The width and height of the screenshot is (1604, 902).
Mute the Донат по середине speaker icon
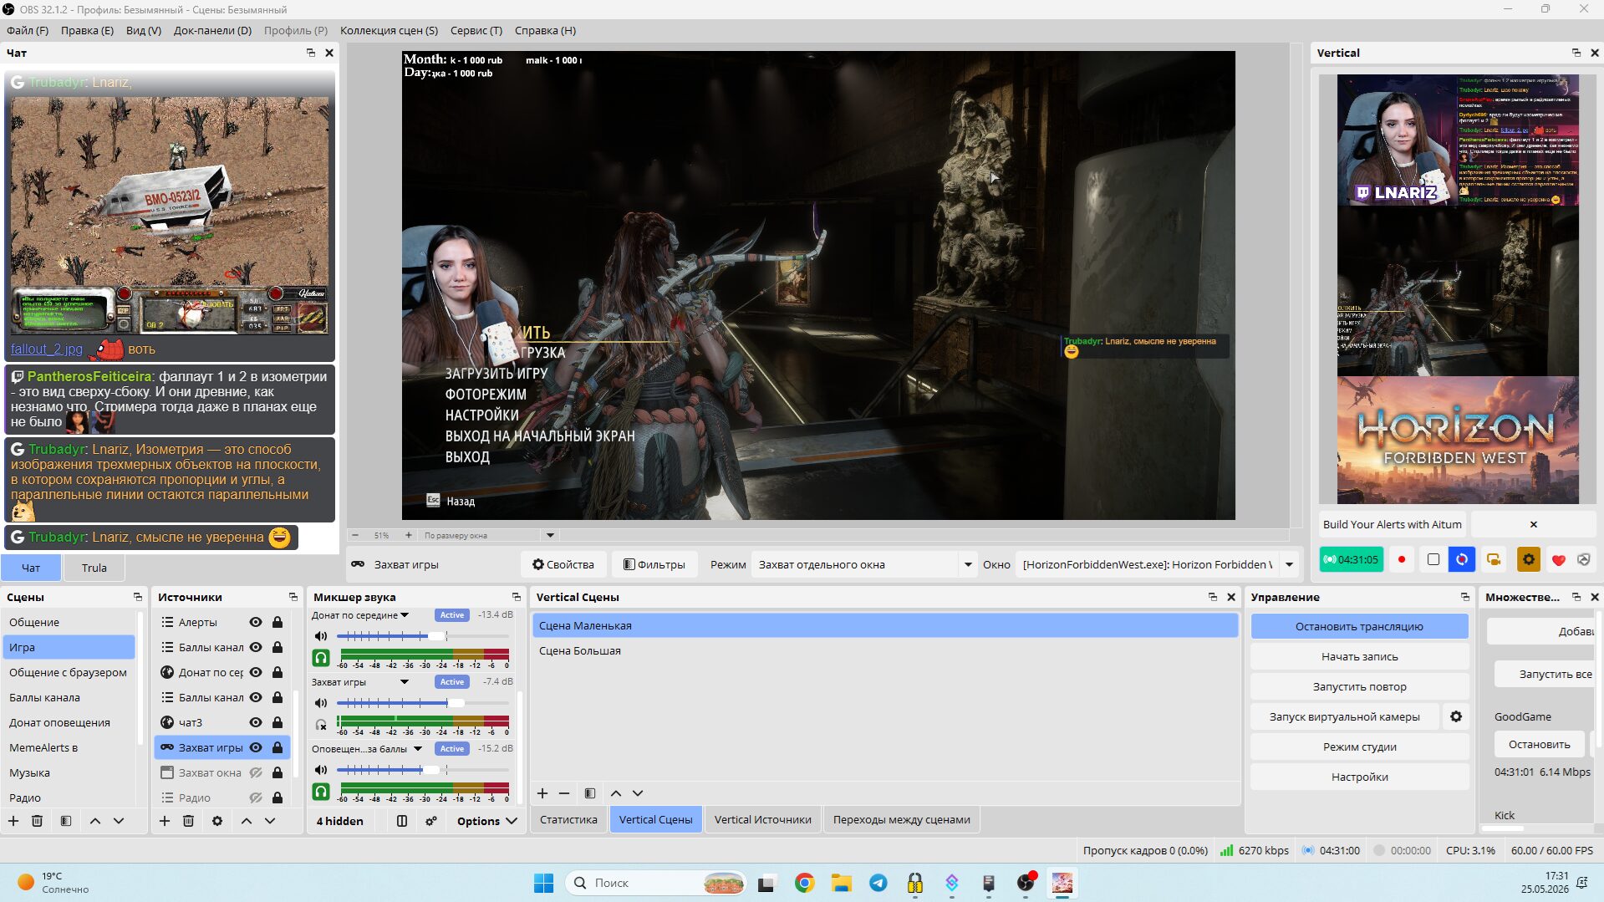tap(321, 636)
